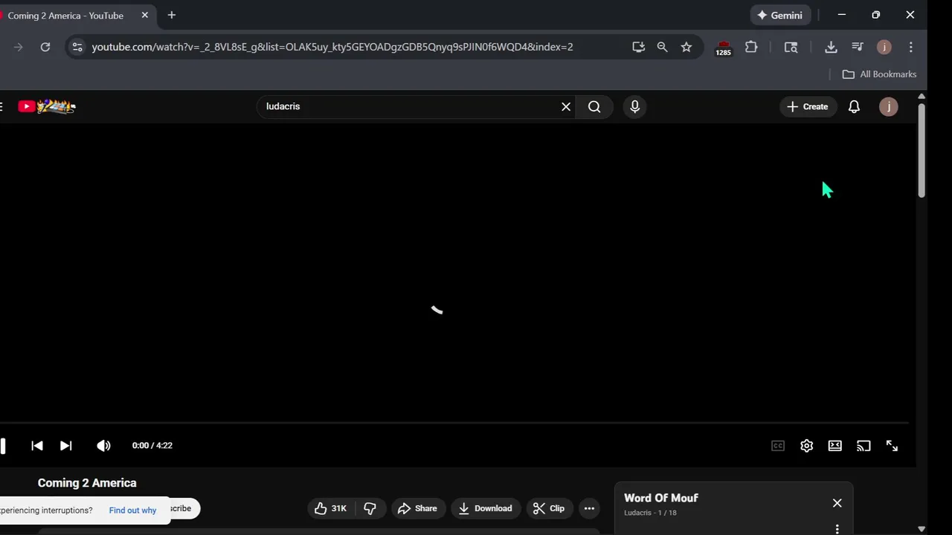Viewport: 952px width, 535px height.
Task: Cast the video to a TV
Action: coord(863,446)
